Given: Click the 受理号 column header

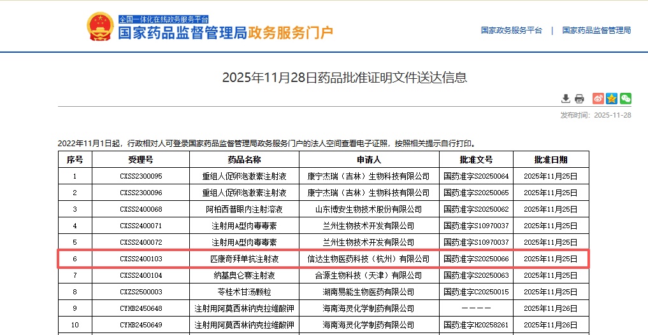Looking at the screenshot, I should [x=141, y=160].
